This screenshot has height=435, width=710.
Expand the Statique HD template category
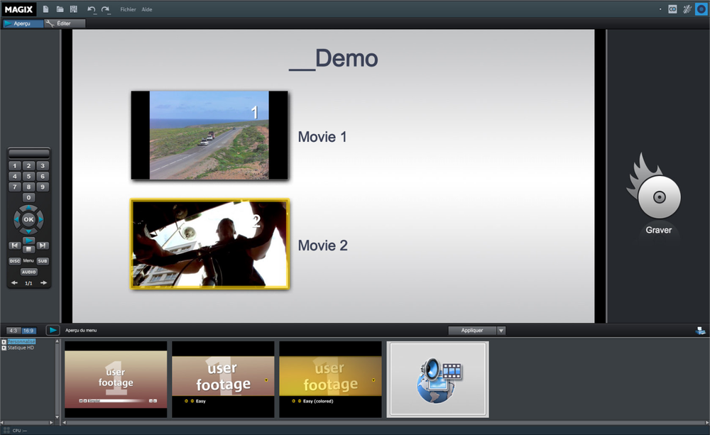tap(4, 348)
